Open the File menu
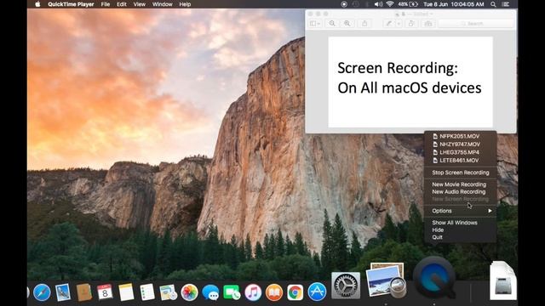 [106, 4]
